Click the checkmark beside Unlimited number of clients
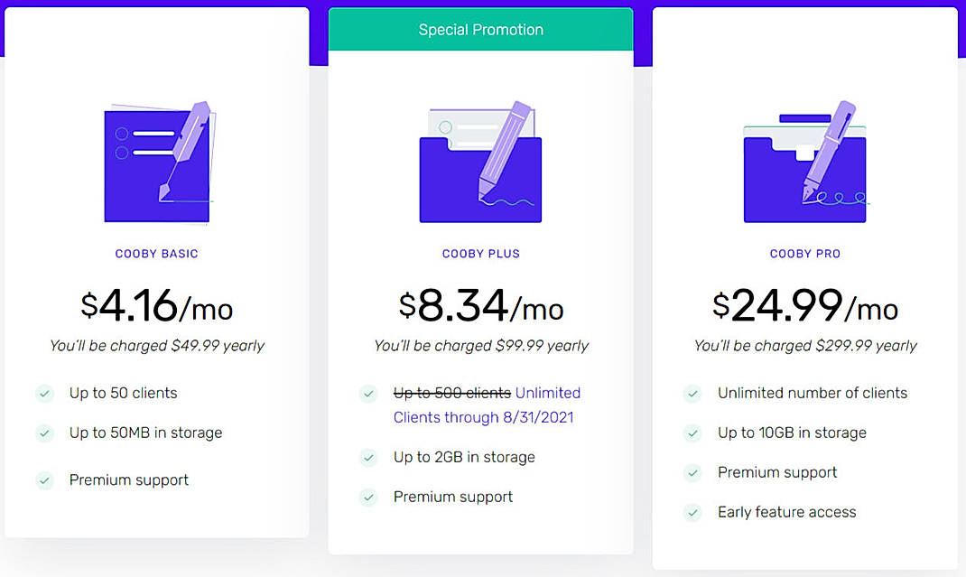The height and width of the screenshot is (577, 966). (692, 394)
